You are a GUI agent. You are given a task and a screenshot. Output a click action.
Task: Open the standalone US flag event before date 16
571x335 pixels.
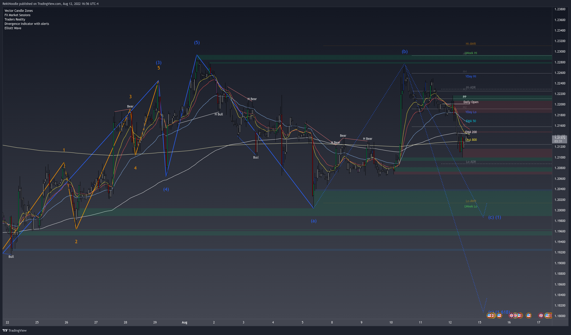click(x=499, y=316)
